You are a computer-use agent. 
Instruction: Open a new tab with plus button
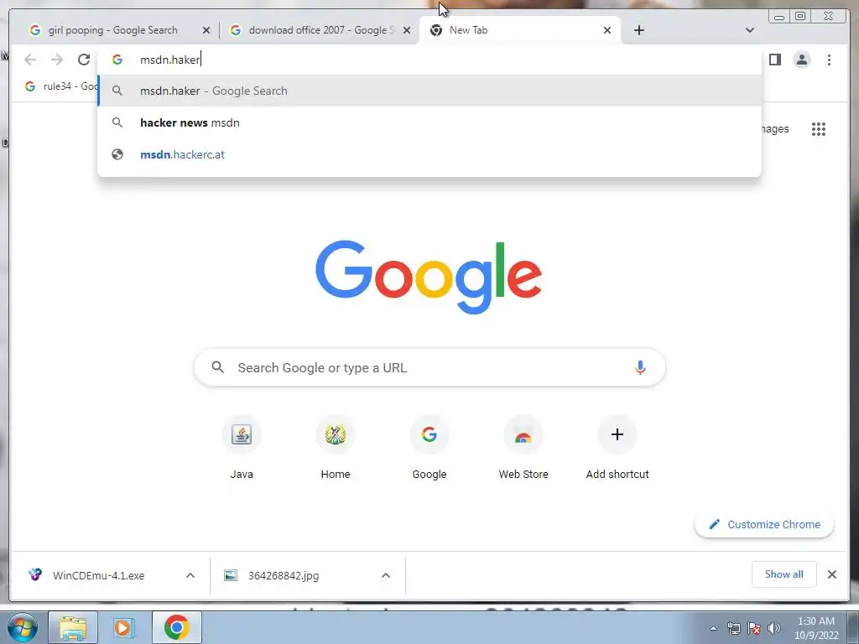(638, 30)
